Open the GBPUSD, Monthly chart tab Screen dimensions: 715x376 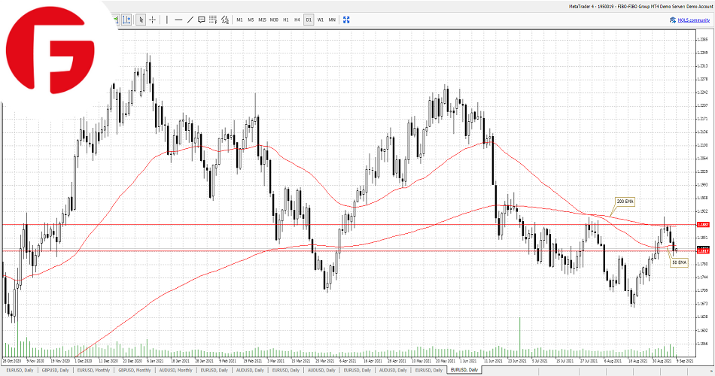pos(134,370)
